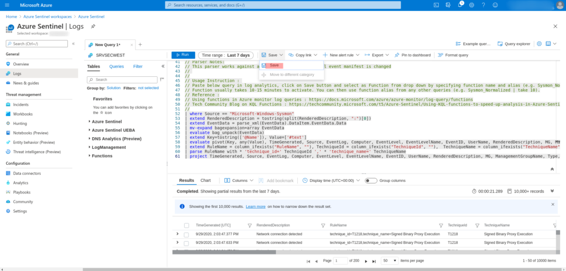Open the help question mark icon
This screenshot has height=271, width=566.
click(483, 5)
